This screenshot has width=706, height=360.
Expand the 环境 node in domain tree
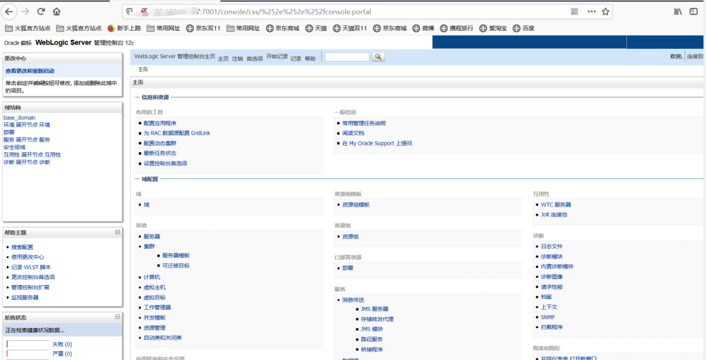[26, 125]
